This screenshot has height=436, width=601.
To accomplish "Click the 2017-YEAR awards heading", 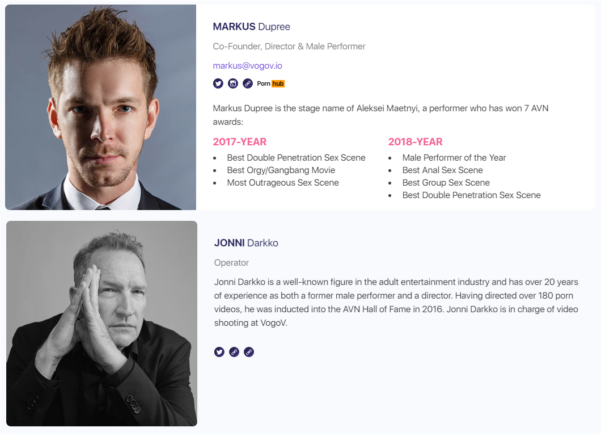I will (240, 141).
